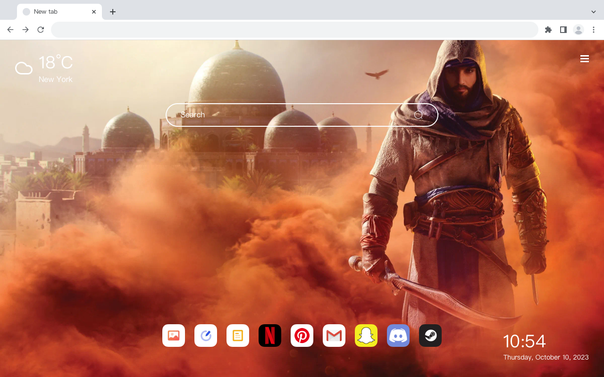Click the magnifier icon in search box
This screenshot has width=604, height=377.
[x=419, y=115]
